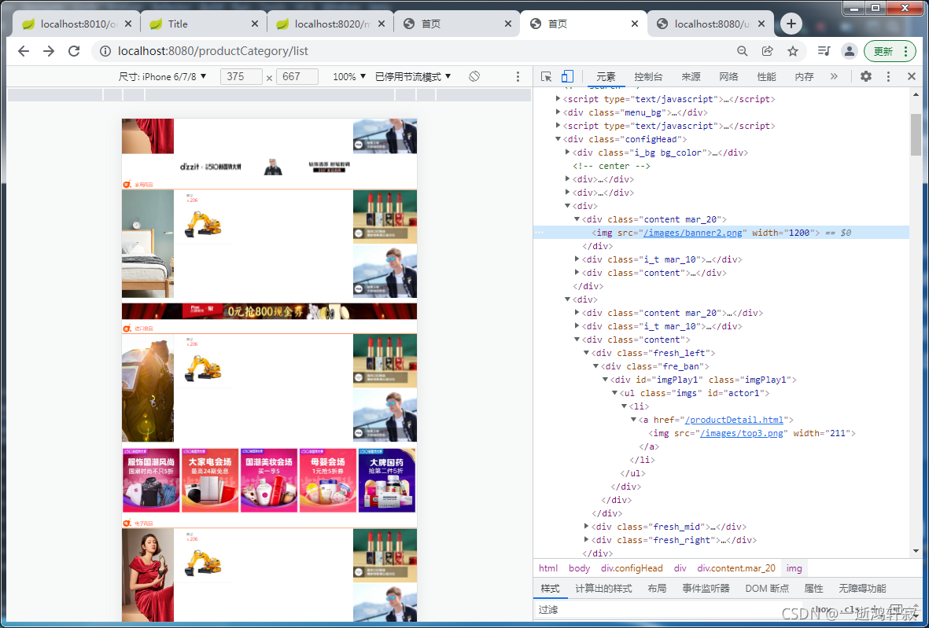Screen dimensions: 929x628
Task: Open a new browser tab
Action: pos(791,24)
